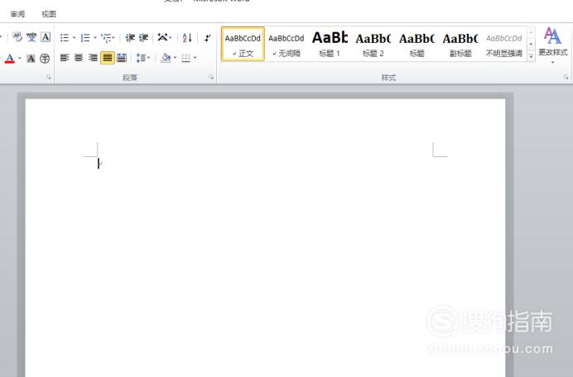Viewport: 573px width, 377px height.
Task: Open the 更改样式 change styles menu
Action: (x=553, y=45)
